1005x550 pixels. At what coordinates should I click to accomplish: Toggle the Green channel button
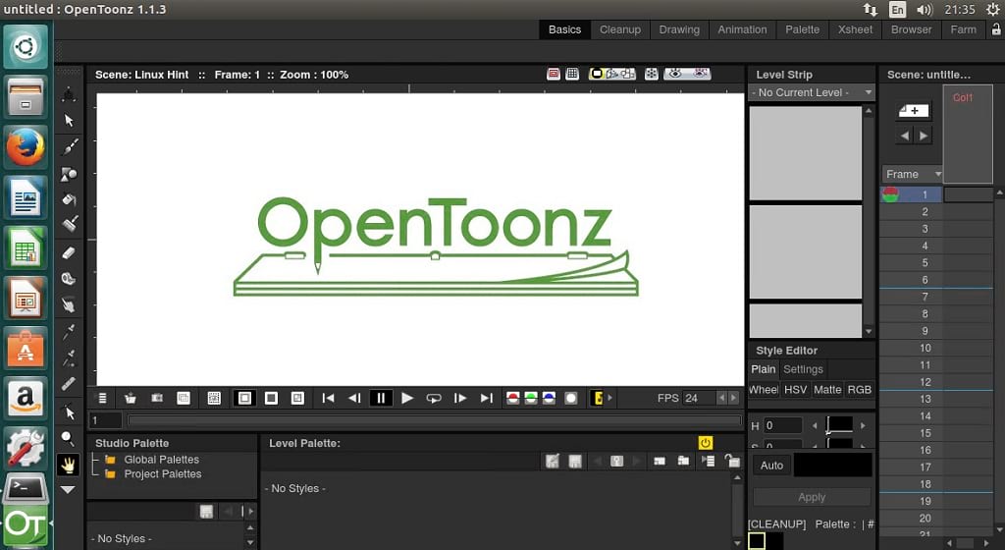tap(531, 398)
